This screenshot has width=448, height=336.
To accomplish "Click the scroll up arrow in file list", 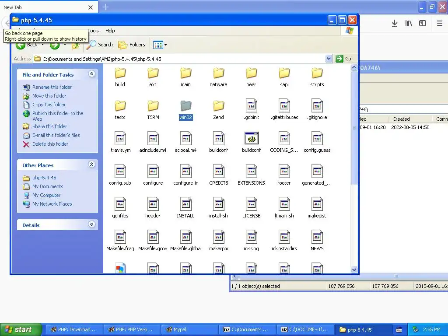I will (354, 67).
